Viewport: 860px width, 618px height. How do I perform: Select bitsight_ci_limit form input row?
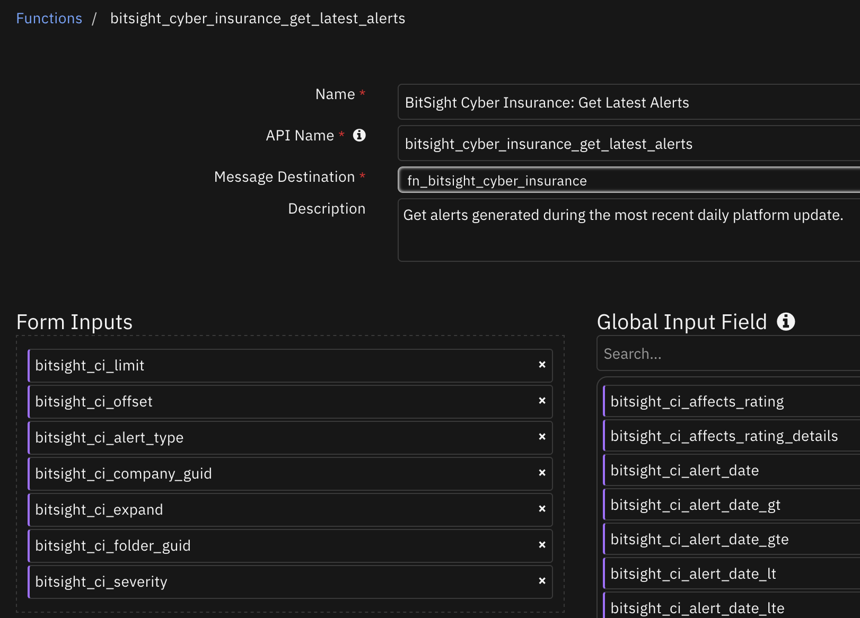pos(290,366)
